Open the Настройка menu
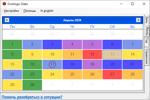This screenshot has height=100, width=150. point(11,11)
